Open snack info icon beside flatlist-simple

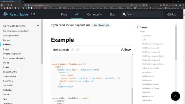point(72,50)
